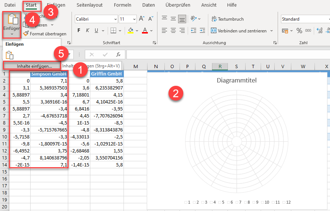The height and width of the screenshot is (211, 330).
Task: Open the Verbinden und zentrieren dropdown arrow
Action: coord(271,31)
